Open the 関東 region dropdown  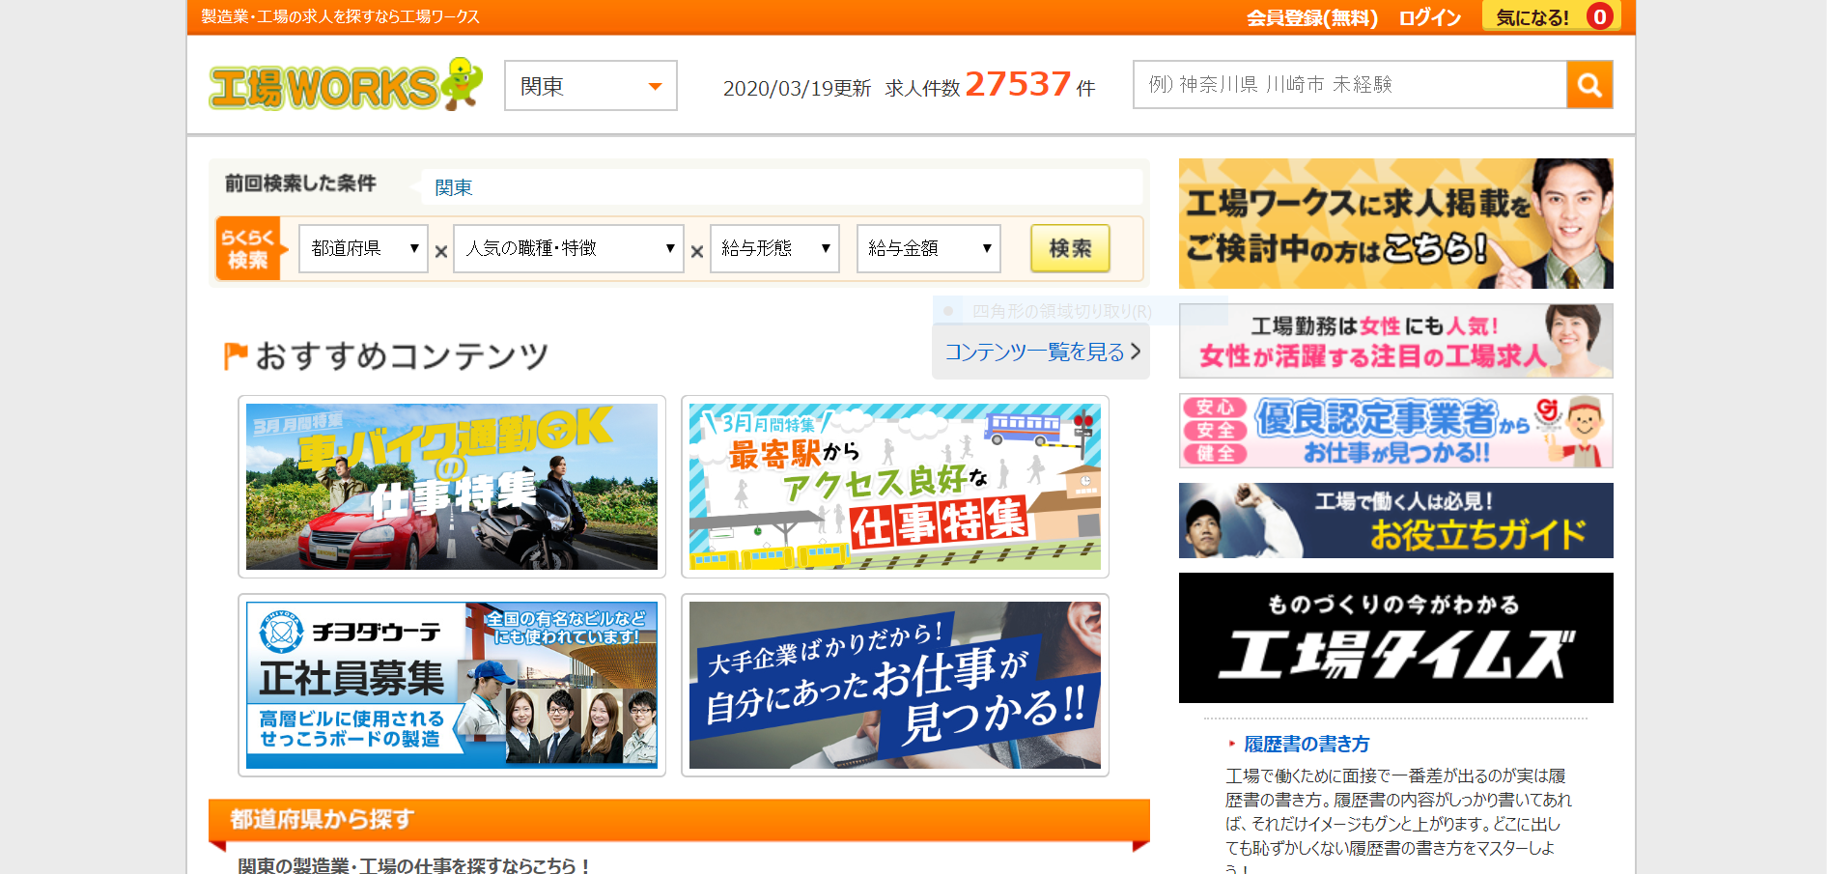pyautogui.click(x=590, y=86)
